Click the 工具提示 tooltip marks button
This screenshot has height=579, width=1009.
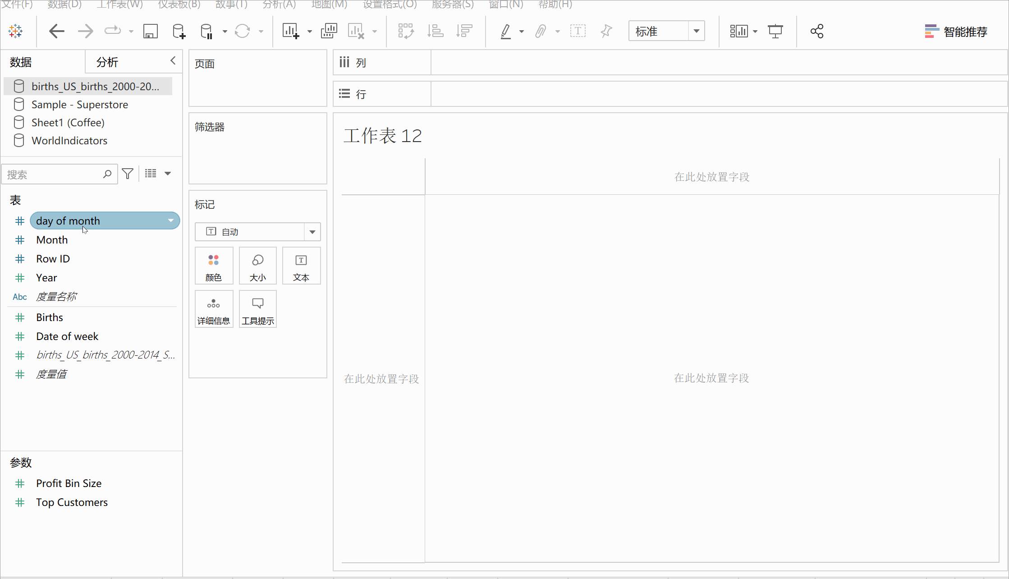coord(257,309)
